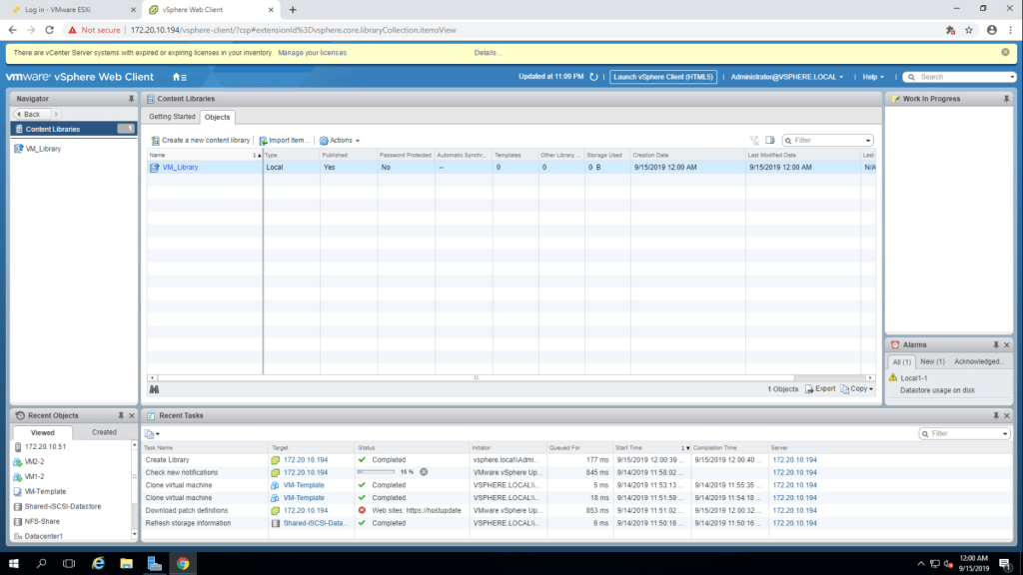This screenshot has height=575, width=1023.
Task: Toggle the Navigator panel pin
Action: 131,99
